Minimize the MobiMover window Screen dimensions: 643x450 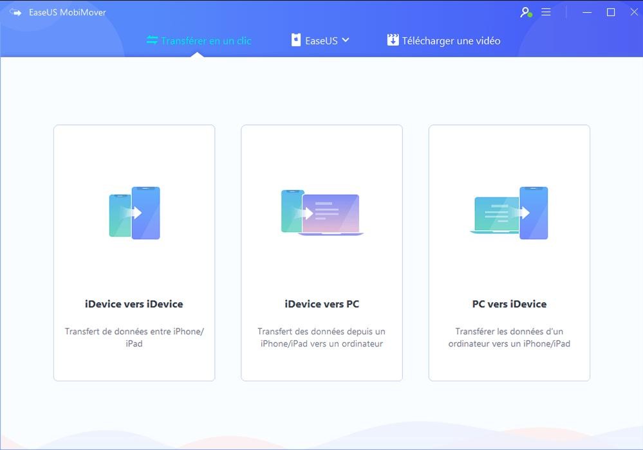[x=587, y=12]
